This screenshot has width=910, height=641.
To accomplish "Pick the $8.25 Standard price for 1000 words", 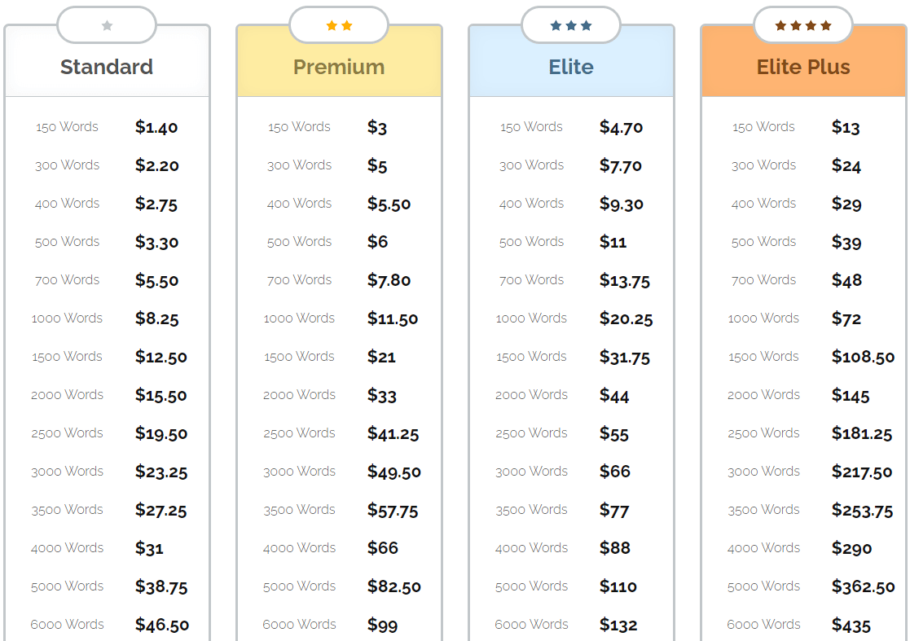I will [157, 318].
